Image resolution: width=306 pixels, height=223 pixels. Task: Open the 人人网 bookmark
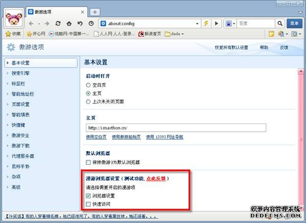pos(114,34)
